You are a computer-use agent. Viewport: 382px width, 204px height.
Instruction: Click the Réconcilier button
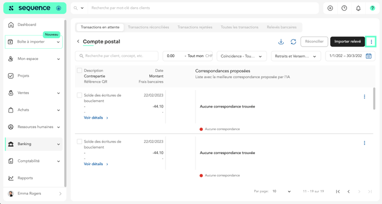(314, 42)
